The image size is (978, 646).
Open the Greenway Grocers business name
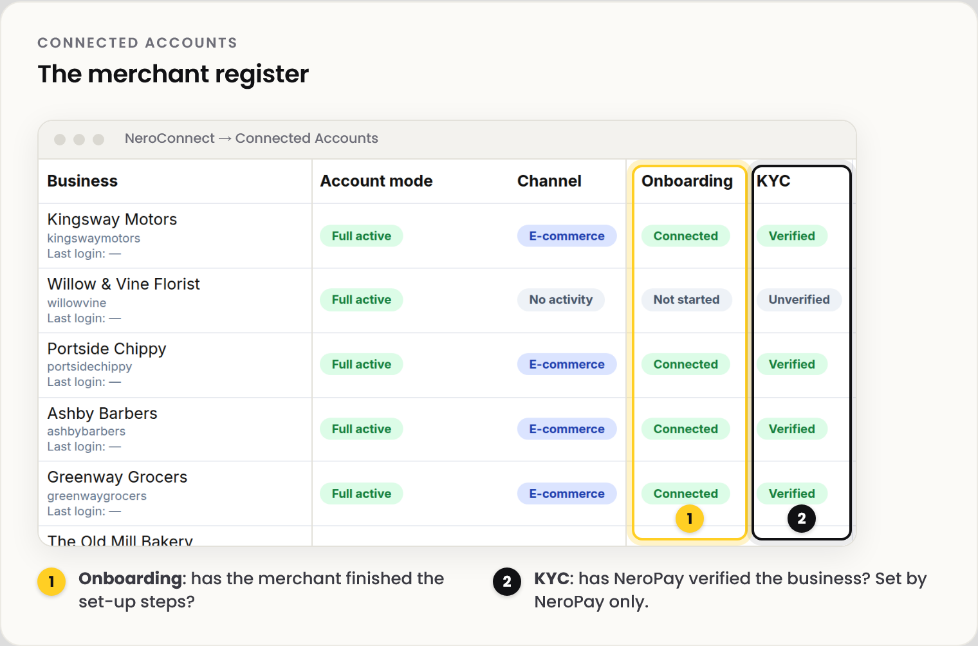click(x=117, y=477)
